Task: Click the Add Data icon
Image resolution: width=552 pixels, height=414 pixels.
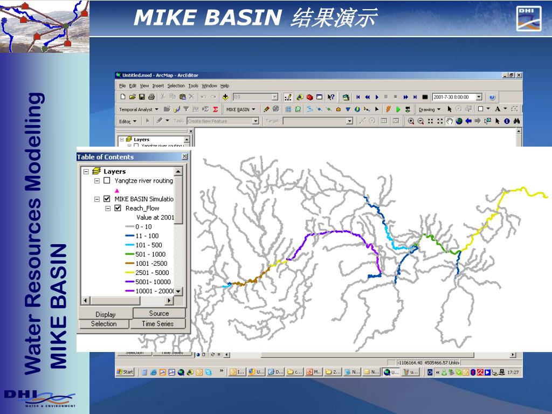Action: [225, 97]
